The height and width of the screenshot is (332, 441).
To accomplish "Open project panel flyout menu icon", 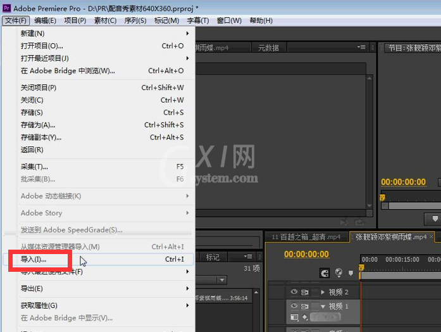I will [x=248, y=256].
